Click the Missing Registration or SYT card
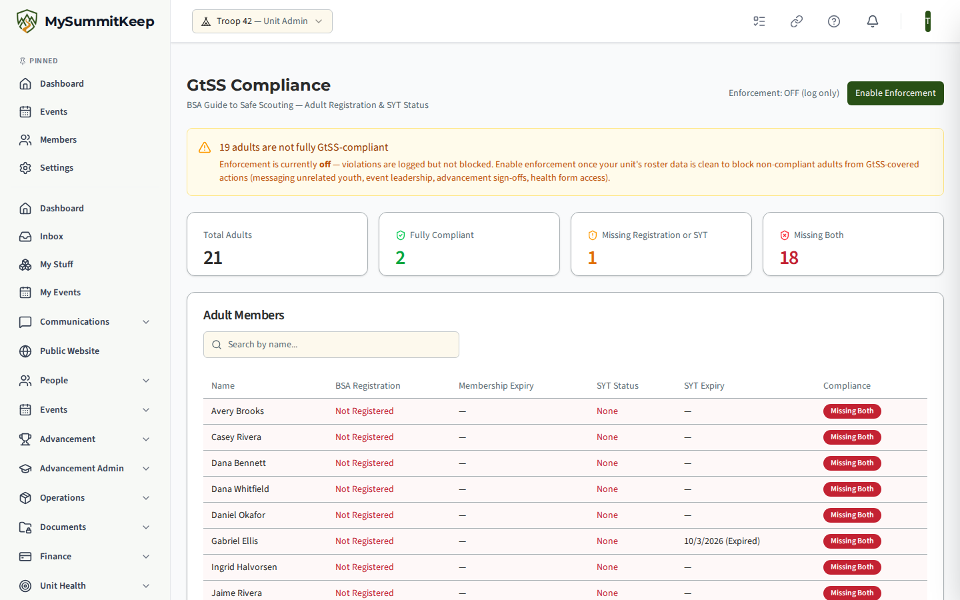The image size is (960, 600). [x=661, y=244]
